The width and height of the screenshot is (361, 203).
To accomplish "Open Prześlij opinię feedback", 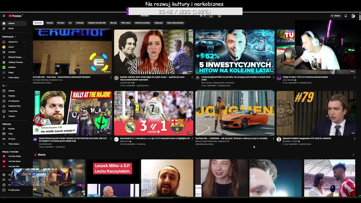I will point(14,190).
